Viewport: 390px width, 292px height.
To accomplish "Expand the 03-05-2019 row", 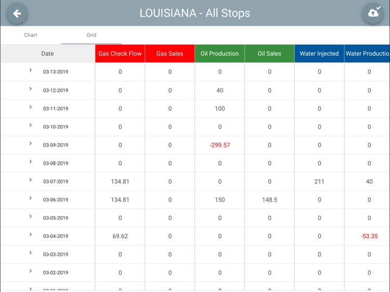I will (x=31, y=216).
